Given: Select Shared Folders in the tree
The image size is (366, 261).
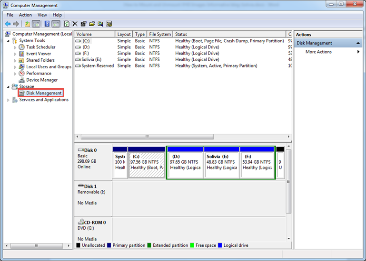Looking at the screenshot, I should click(40, 60).
